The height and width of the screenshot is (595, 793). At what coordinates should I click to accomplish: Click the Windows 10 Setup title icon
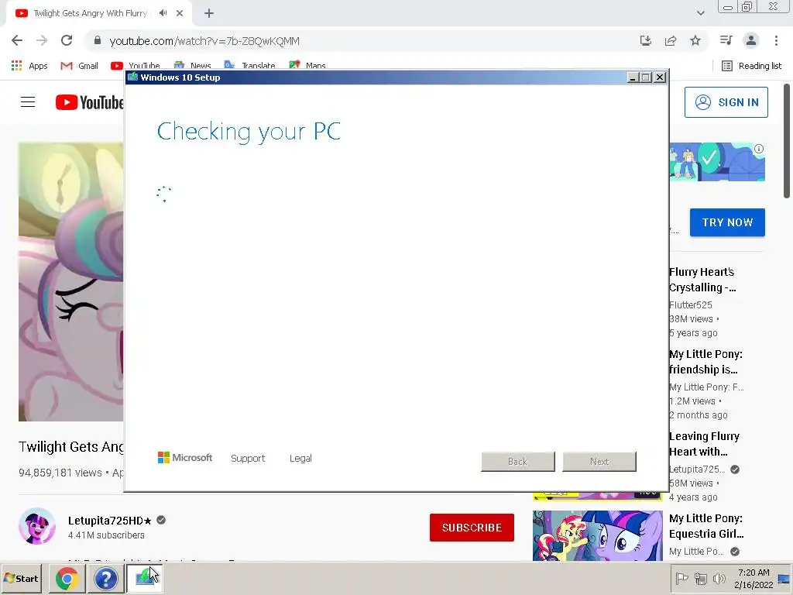coord(133,77)
